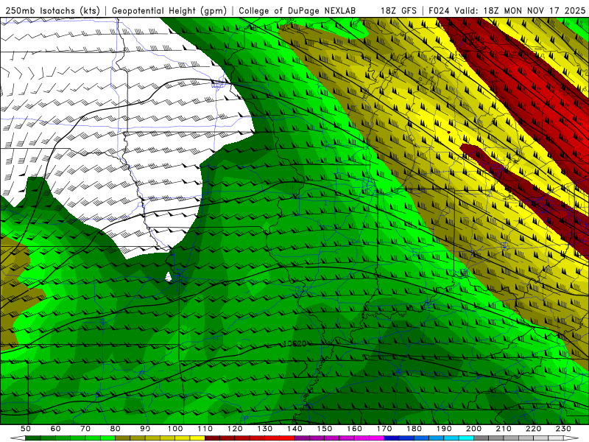589x442 pixels.
Task: Click the '80' label on the color scale
Action: [116, 429]
